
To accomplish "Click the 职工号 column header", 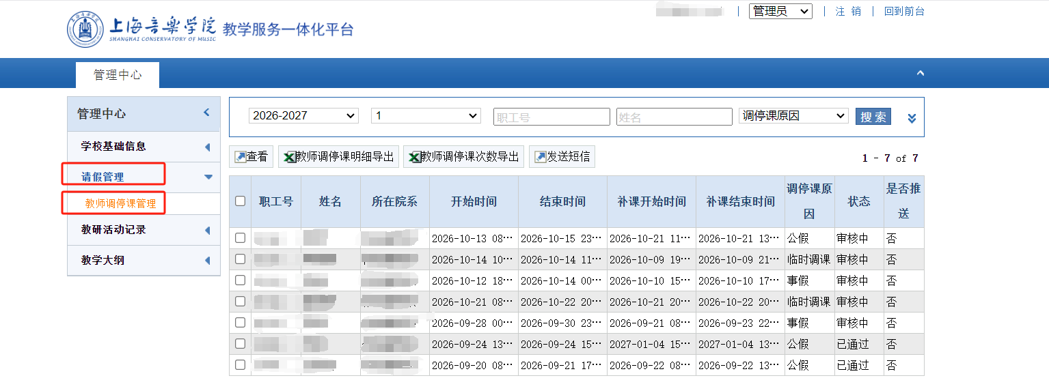I will [x=276, y=201].
